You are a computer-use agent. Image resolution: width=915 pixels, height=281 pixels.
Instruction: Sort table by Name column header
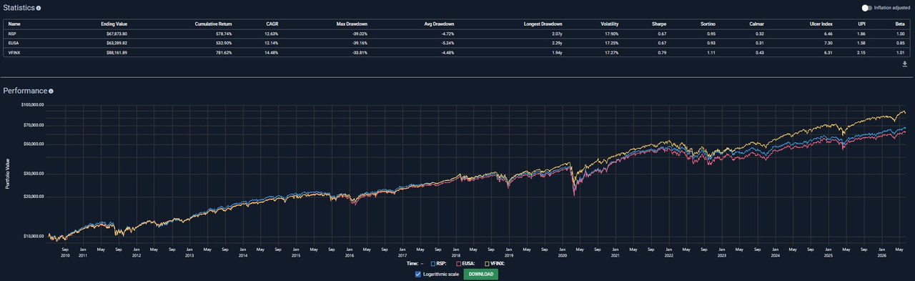pos(14,24)
